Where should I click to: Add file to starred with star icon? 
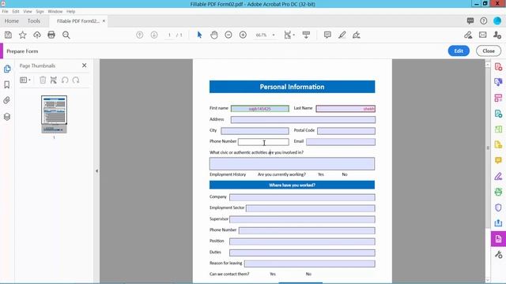[23, 35]
